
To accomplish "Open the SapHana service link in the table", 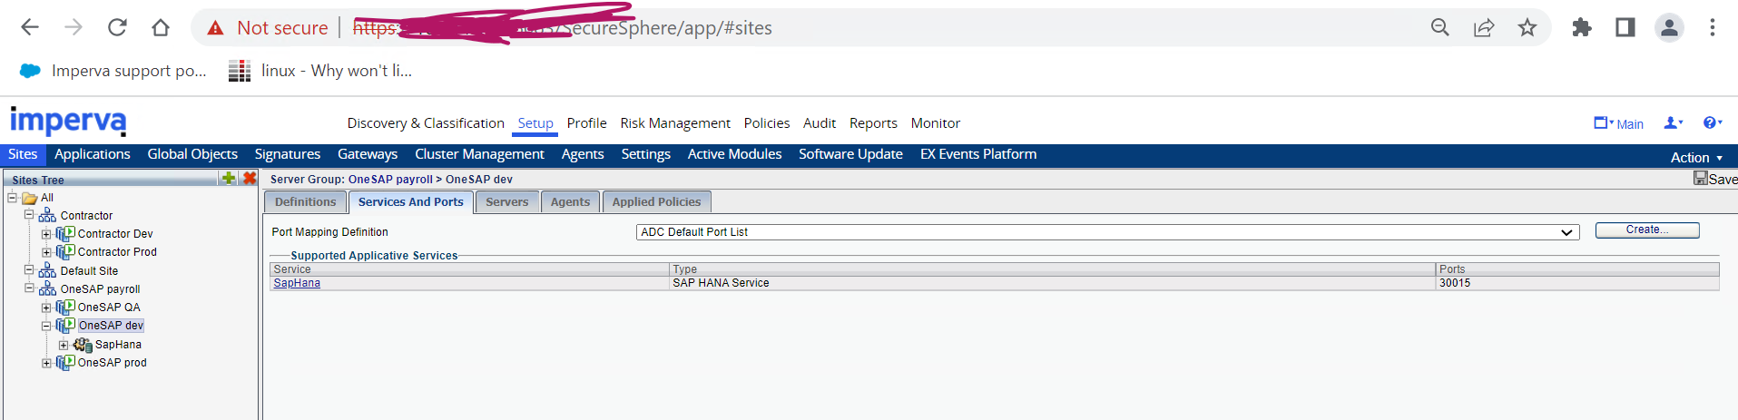I will [297, 283].
